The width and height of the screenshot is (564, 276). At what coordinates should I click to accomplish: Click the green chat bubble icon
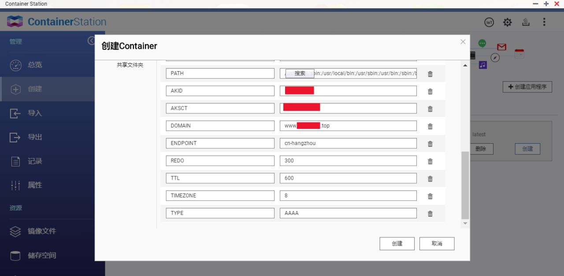[x=482, y=43]
